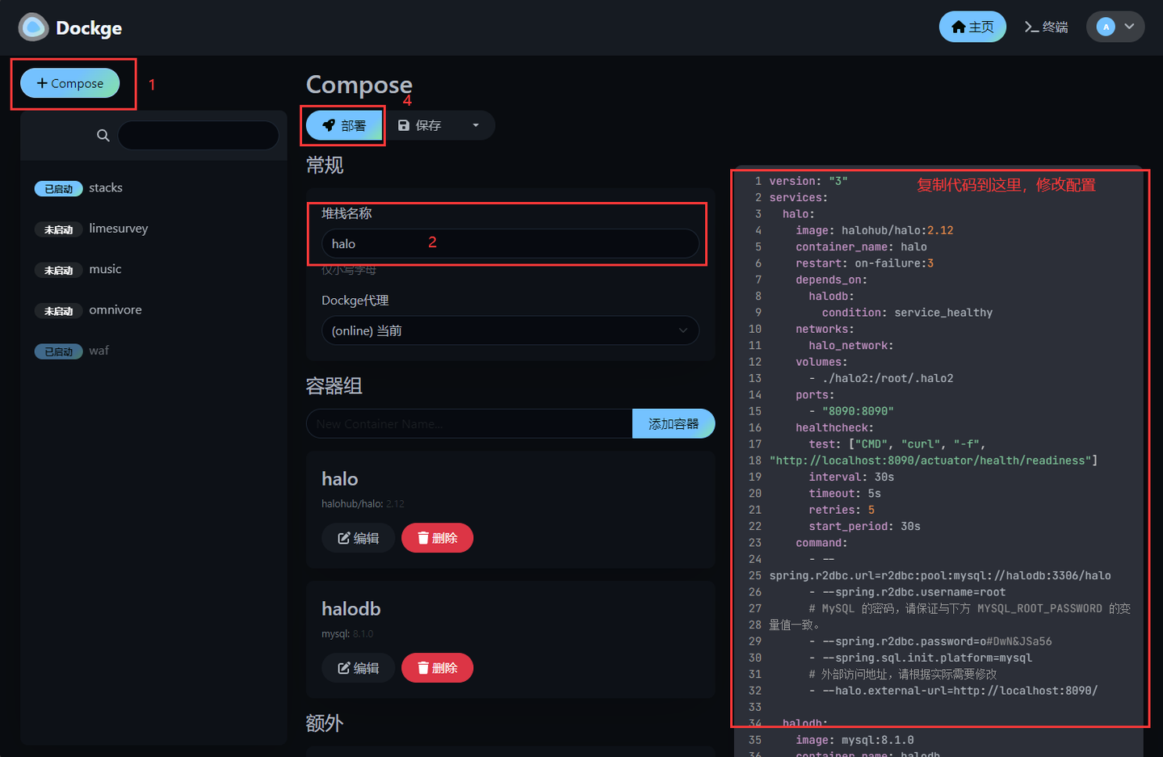
Task: Save the stack with 保存 button
Action: click(420, 125)
